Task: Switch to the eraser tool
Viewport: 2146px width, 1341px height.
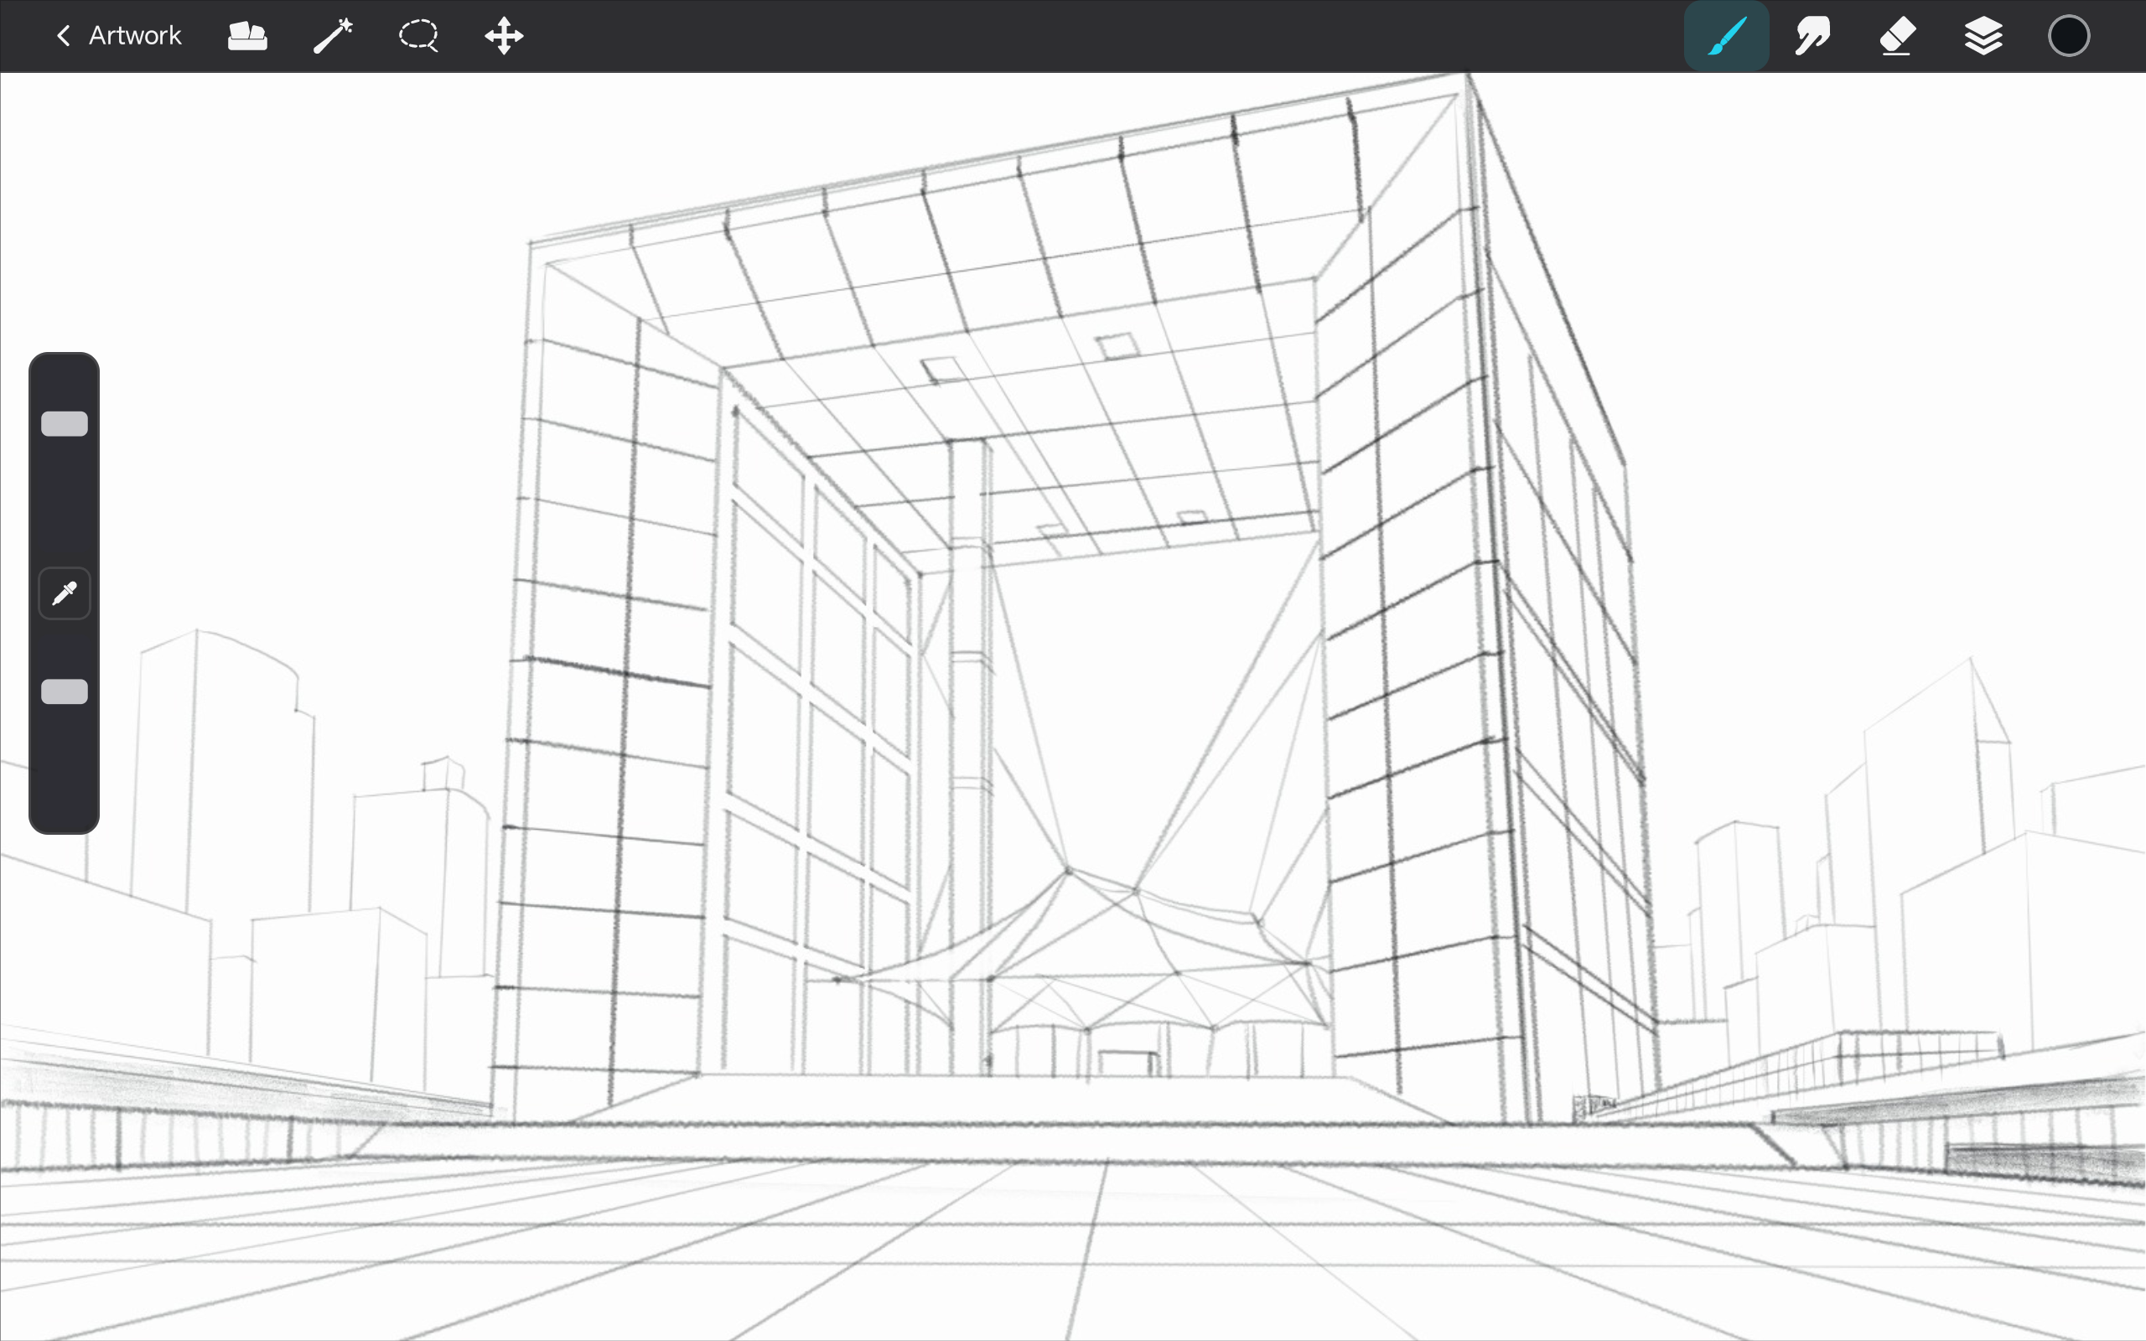Action: [1897, 36]
